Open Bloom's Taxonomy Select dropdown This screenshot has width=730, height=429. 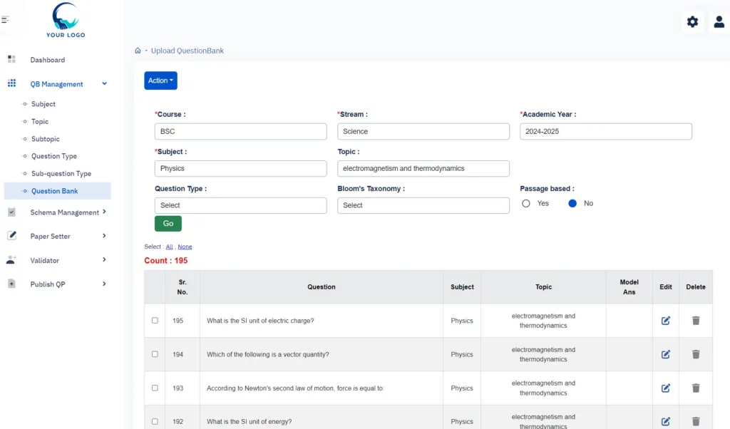423,205
